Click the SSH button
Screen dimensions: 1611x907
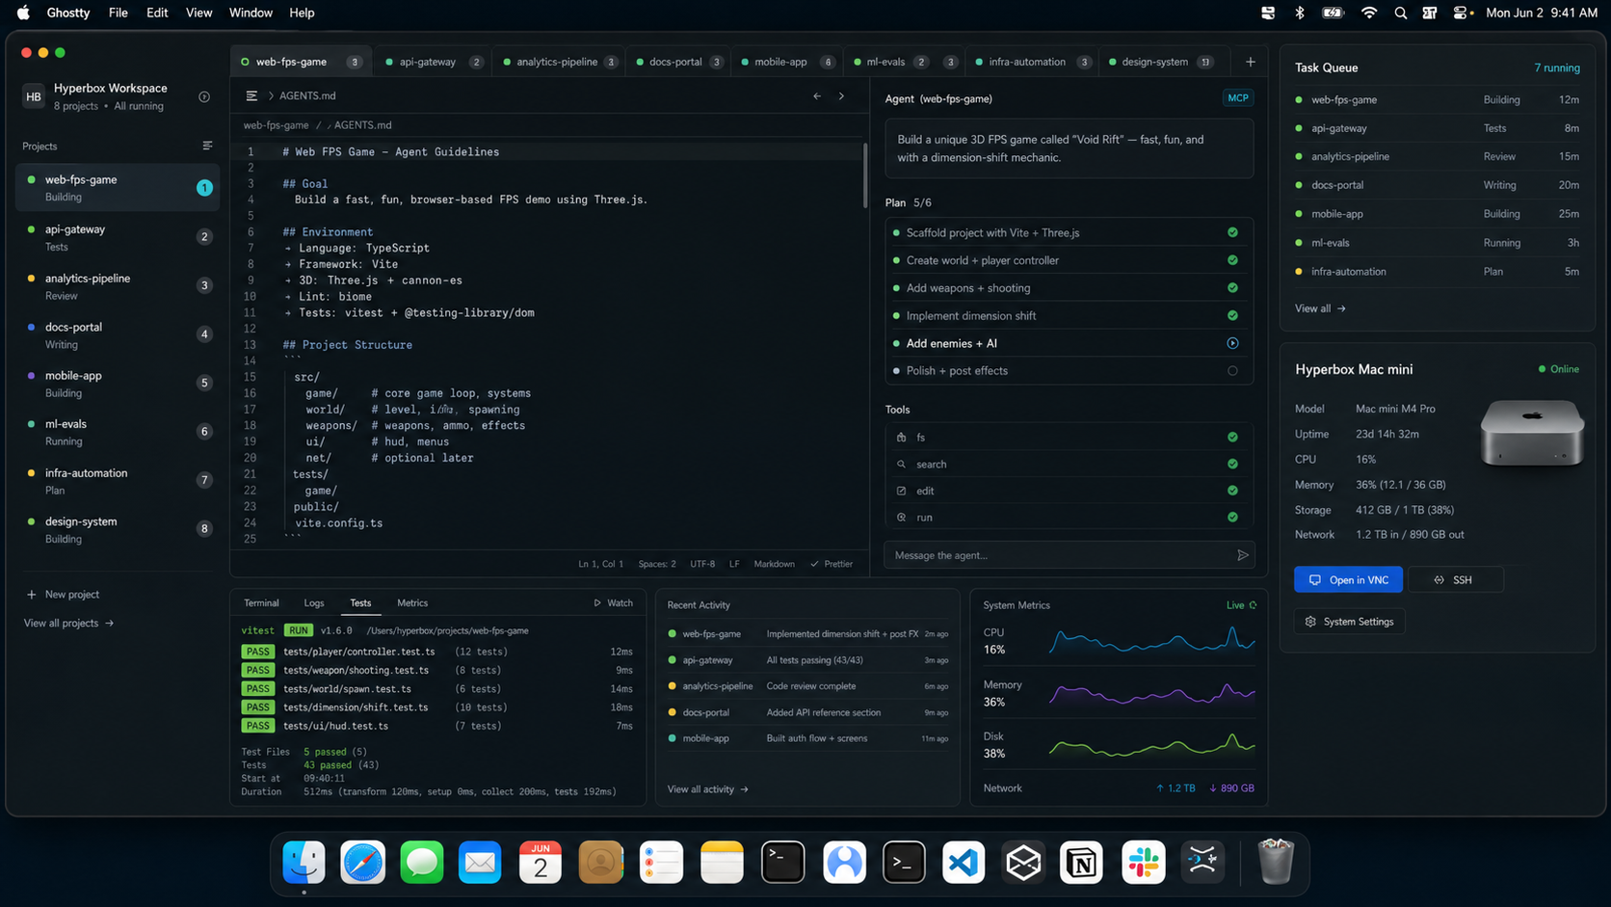pos(1455,579)
